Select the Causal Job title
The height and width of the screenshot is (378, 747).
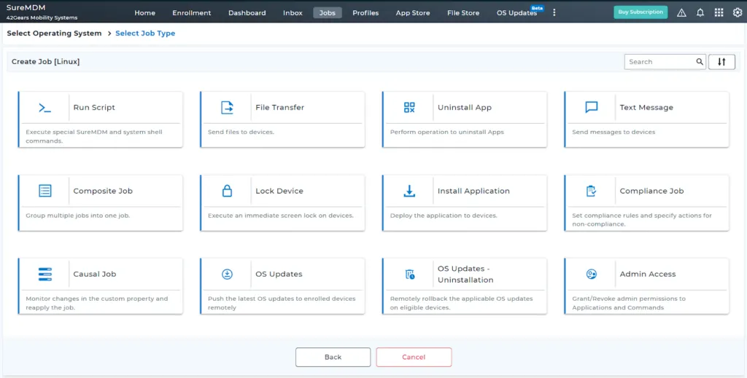point(95,274)
